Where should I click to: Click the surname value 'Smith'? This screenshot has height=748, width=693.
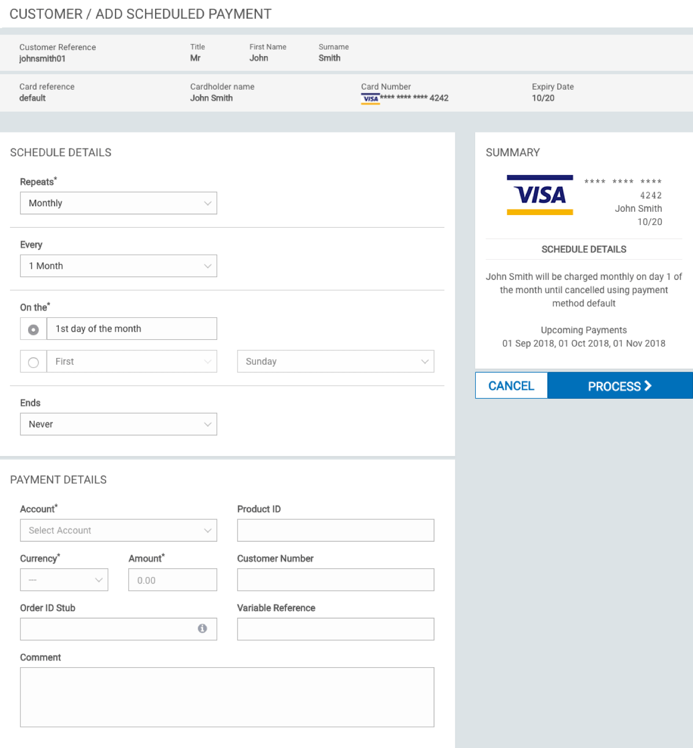tap(329, 58)
